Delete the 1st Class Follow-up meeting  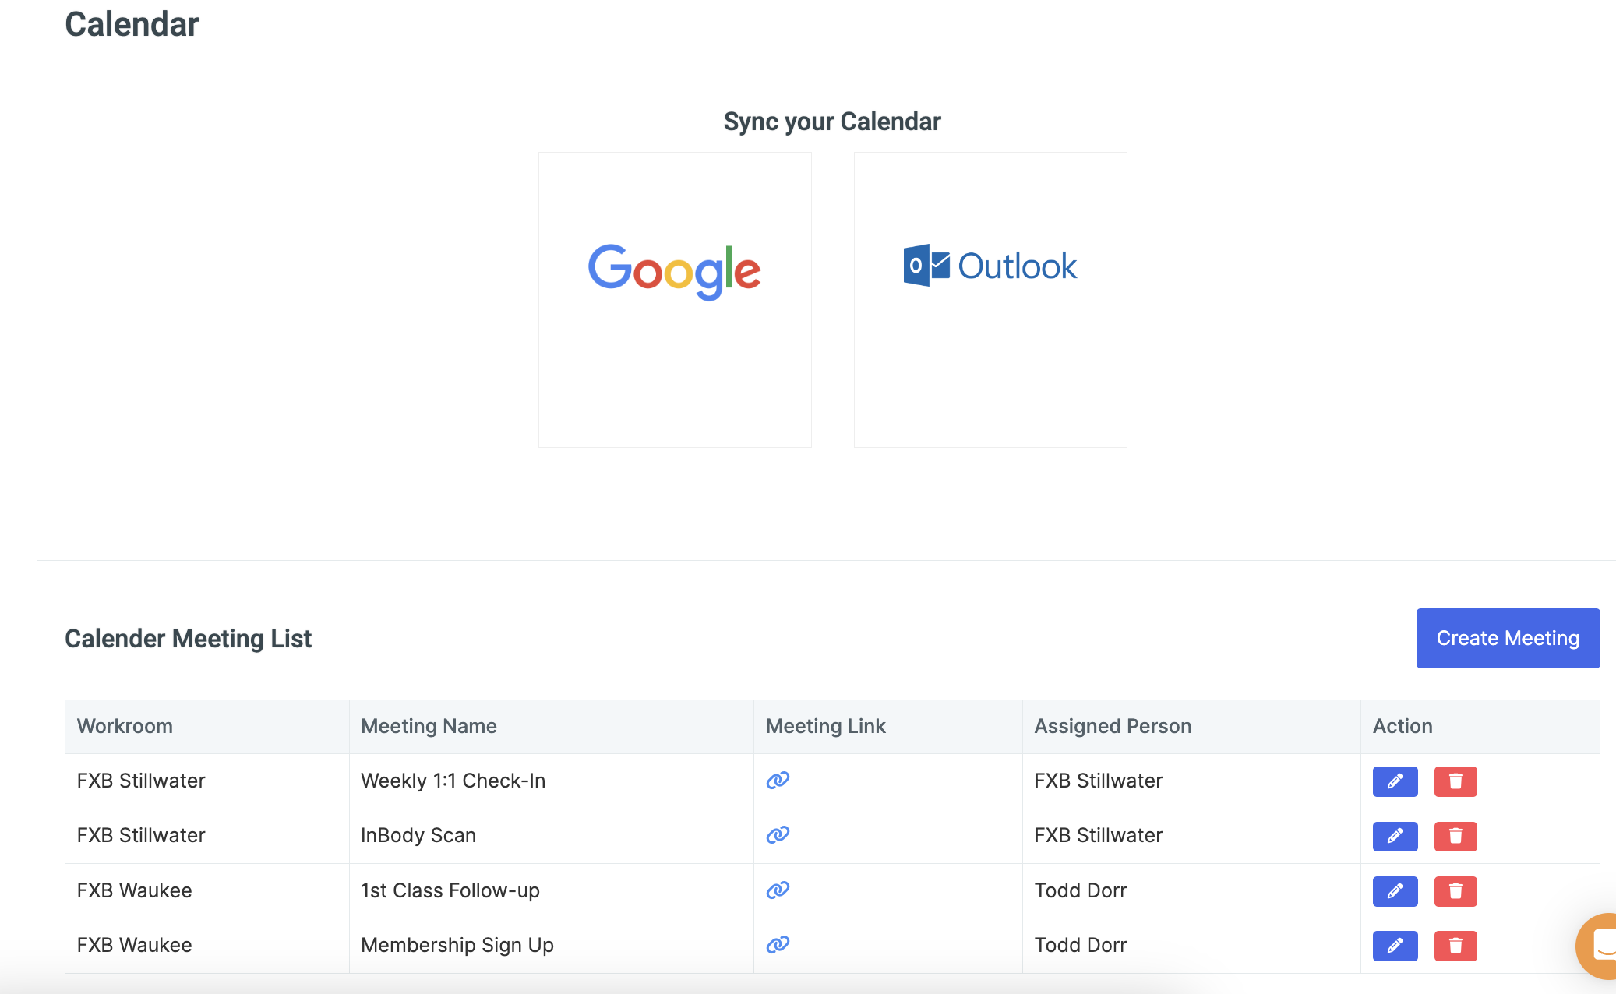(x=1455, y=891)
